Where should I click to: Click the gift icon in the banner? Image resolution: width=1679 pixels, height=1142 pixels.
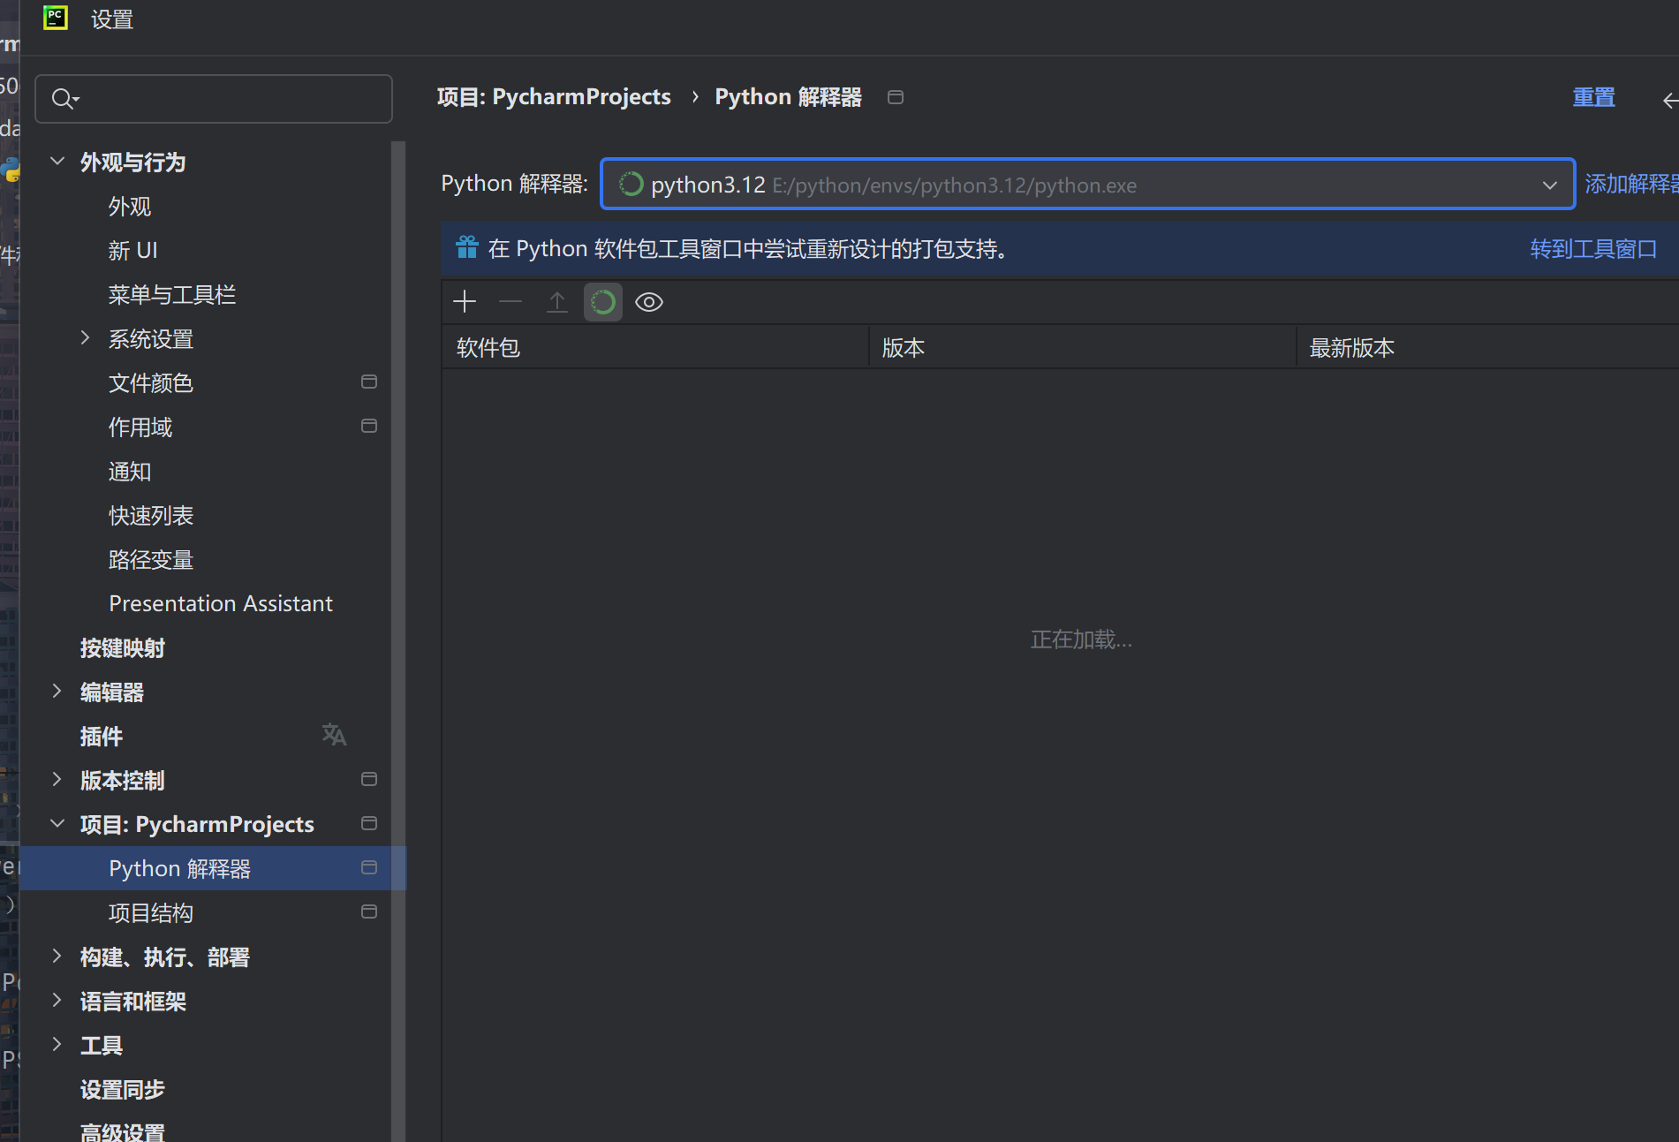click(467, 247)
